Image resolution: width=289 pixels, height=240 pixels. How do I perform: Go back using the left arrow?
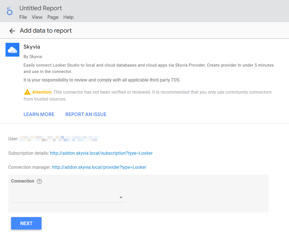click(x=12, y=31)
